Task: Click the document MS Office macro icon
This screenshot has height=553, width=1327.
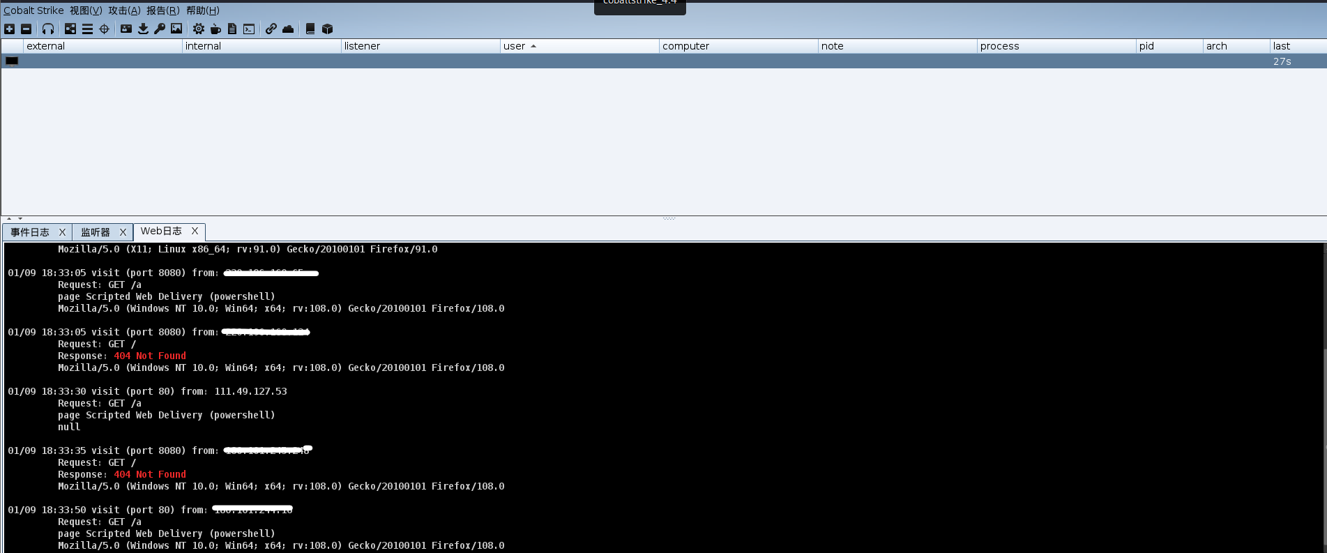Action: [232, 29]
